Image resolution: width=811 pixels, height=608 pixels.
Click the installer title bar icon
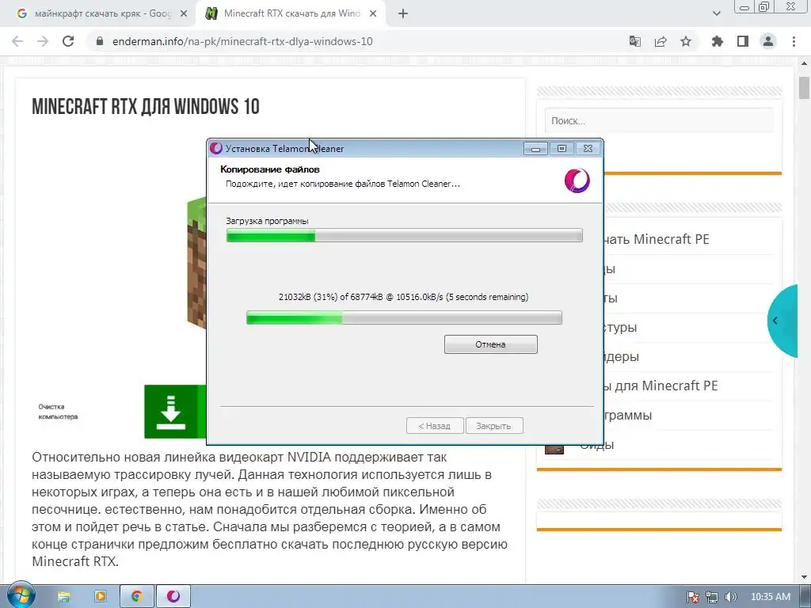(216, 148)
